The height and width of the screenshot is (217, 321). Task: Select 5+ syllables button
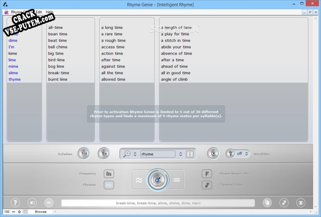pyautogui.click(x=104, y=154)
